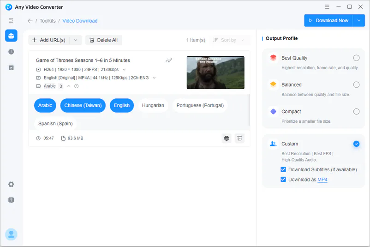Click the Any Video Converter logo
370x247 pixels.
[9, 7]
